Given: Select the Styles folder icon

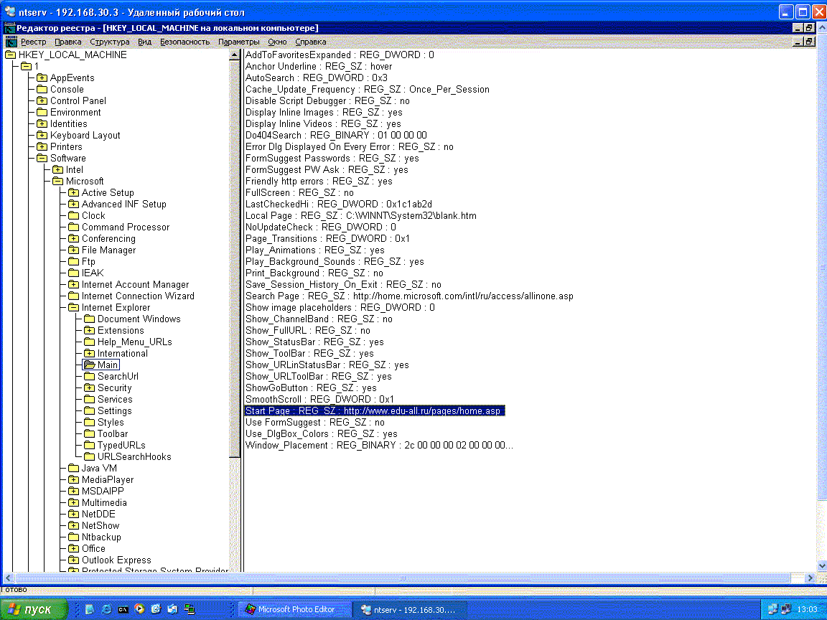Looking at the screenshot, I should point(89,422).
